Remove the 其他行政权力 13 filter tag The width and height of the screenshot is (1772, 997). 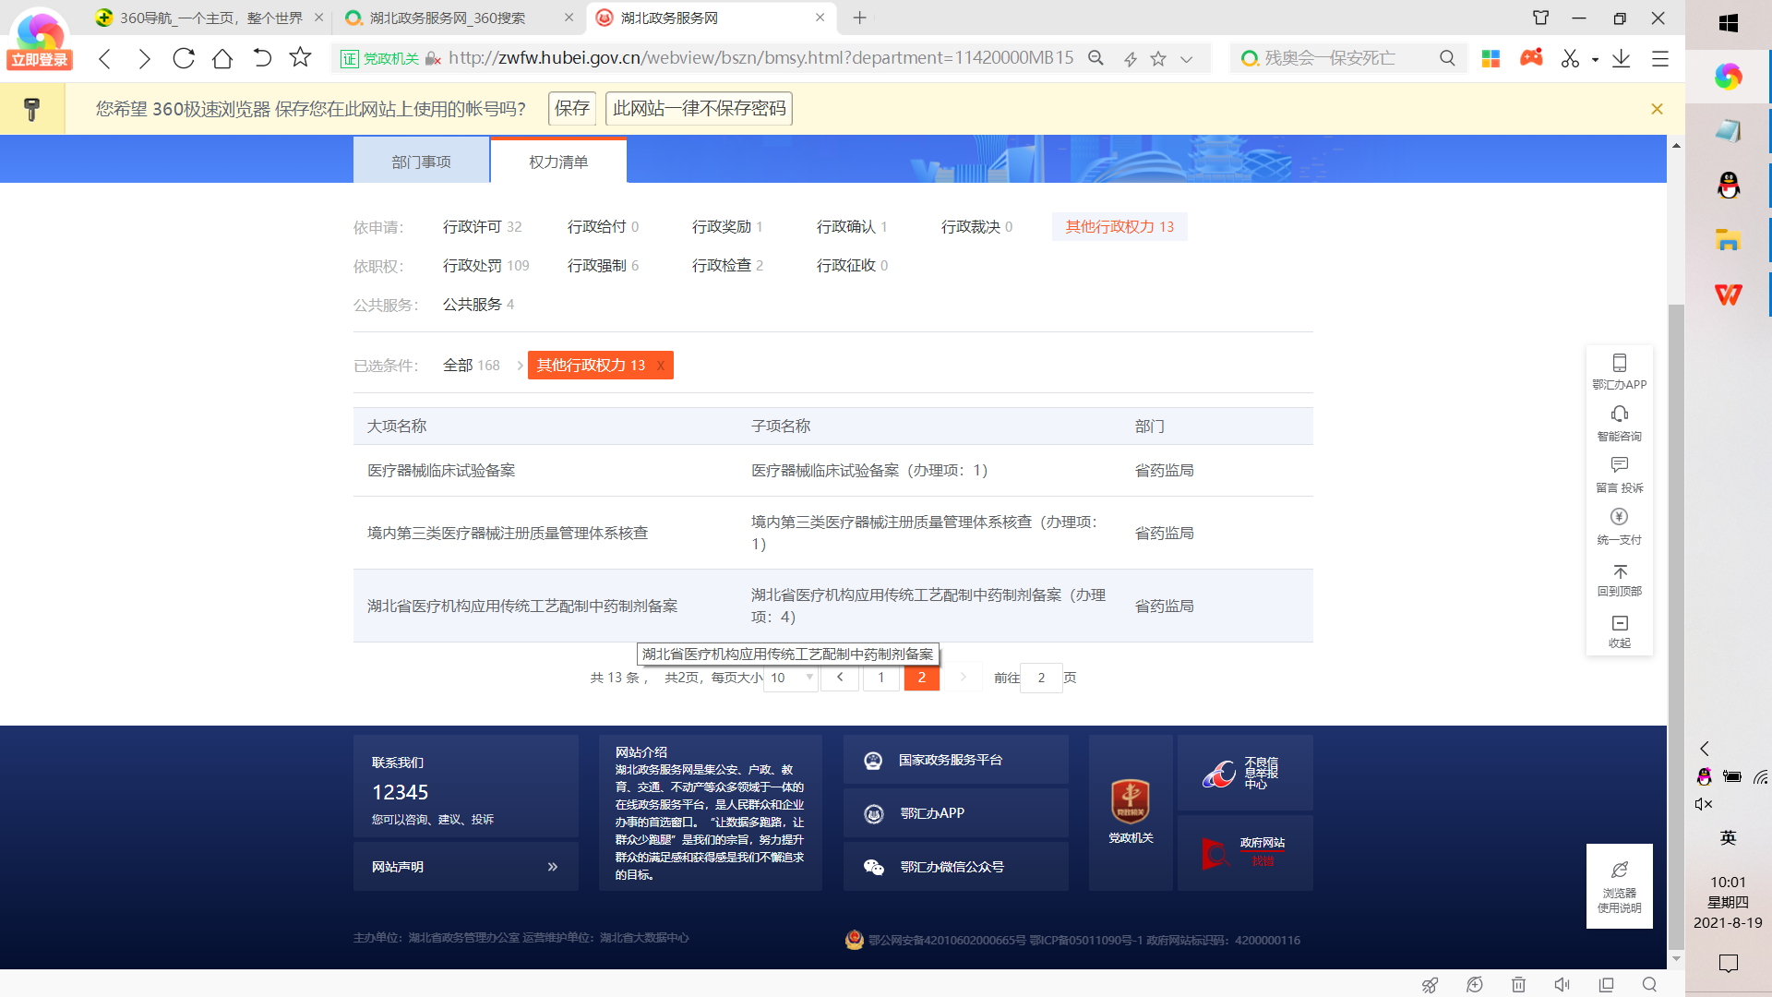661,366
